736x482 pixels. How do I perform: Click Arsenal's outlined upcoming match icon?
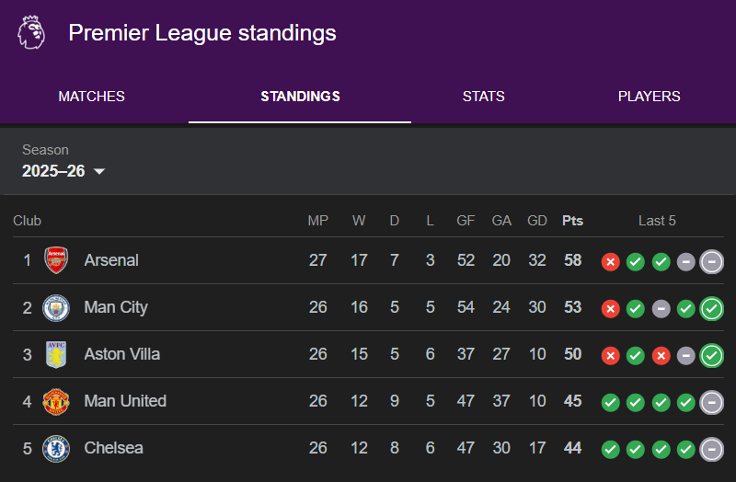pos(711,261)
